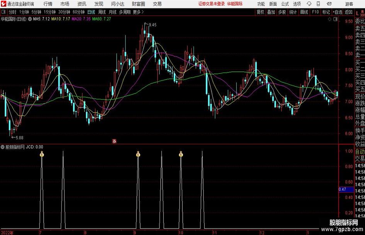Open the 版面 menu
Image resolution: width=365 pixels, height=235 pixels.
coord(273,4)
